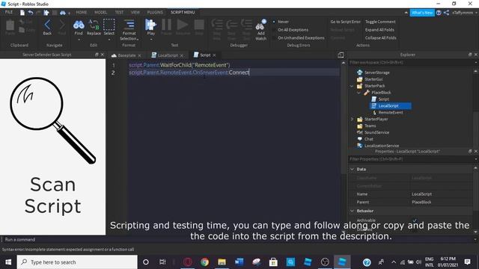Click the What's New button
Viewport: 479px width, 269px height.
click(x=422, y=13)
